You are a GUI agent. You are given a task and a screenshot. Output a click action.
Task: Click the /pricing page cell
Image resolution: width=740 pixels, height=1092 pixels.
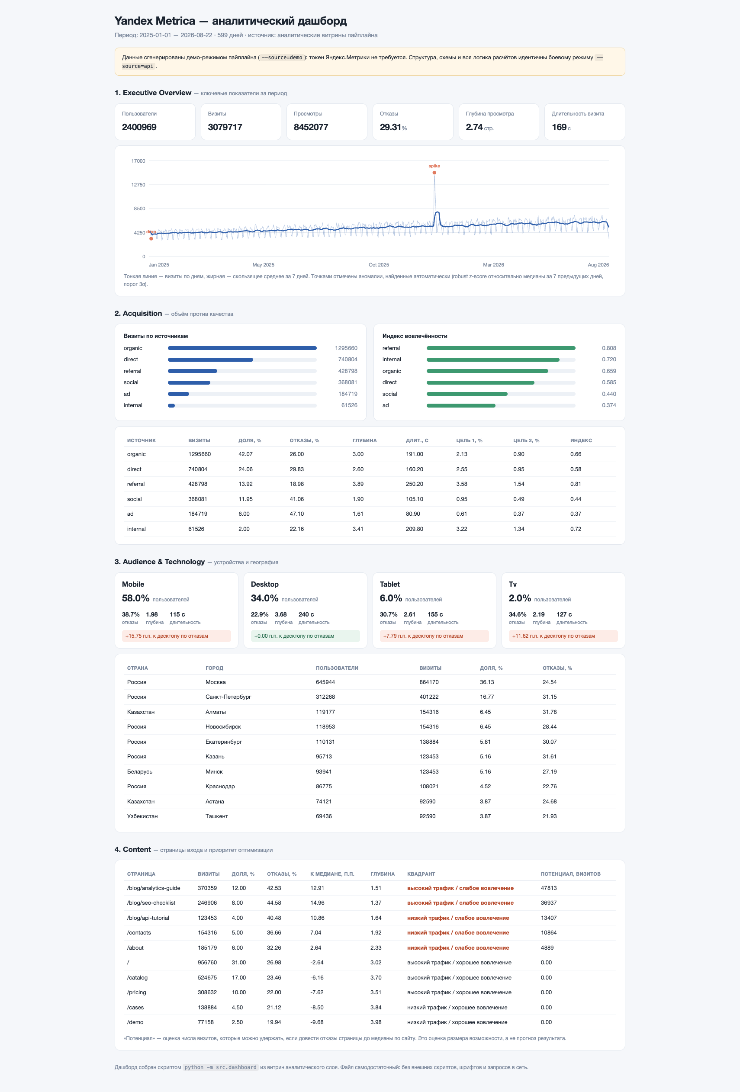point(136,992)
